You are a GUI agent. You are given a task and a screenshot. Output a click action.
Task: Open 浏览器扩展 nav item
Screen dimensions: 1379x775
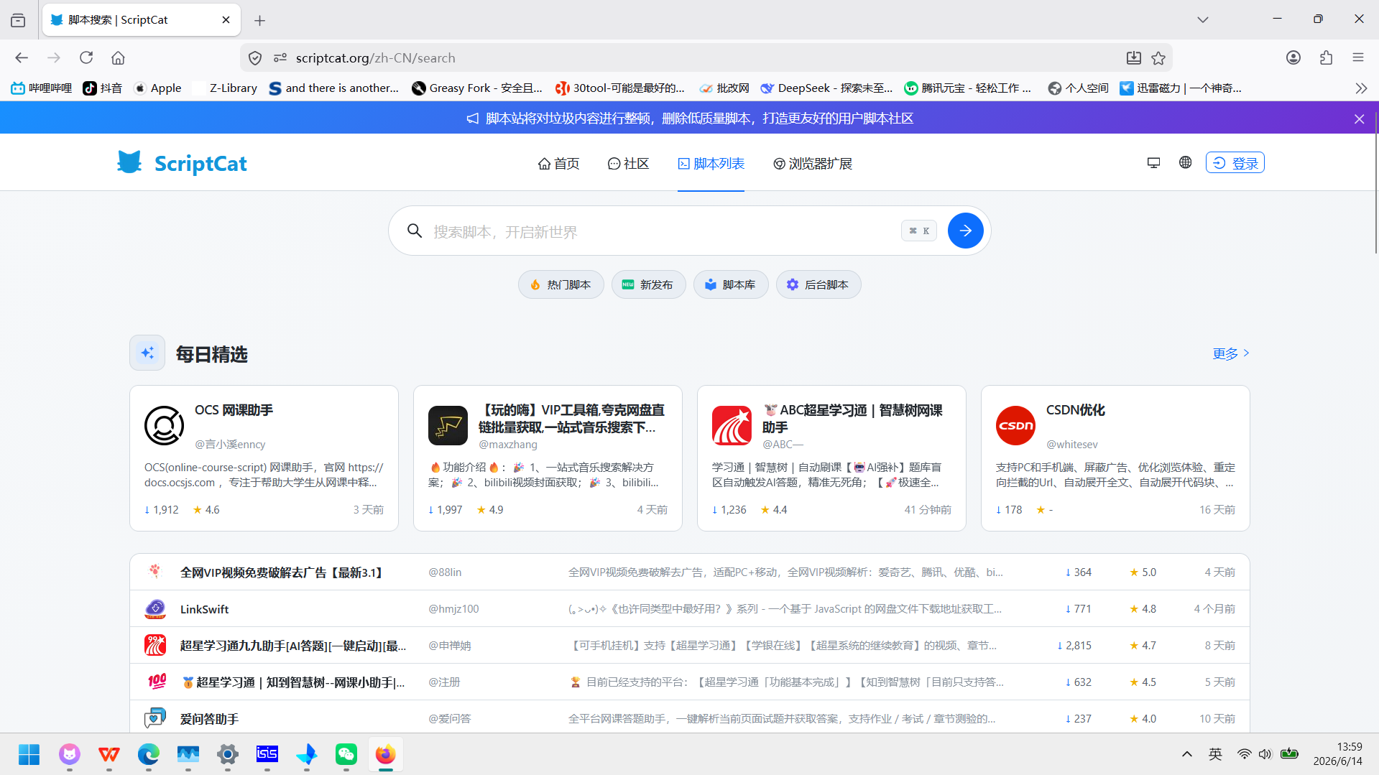(812, 164)
